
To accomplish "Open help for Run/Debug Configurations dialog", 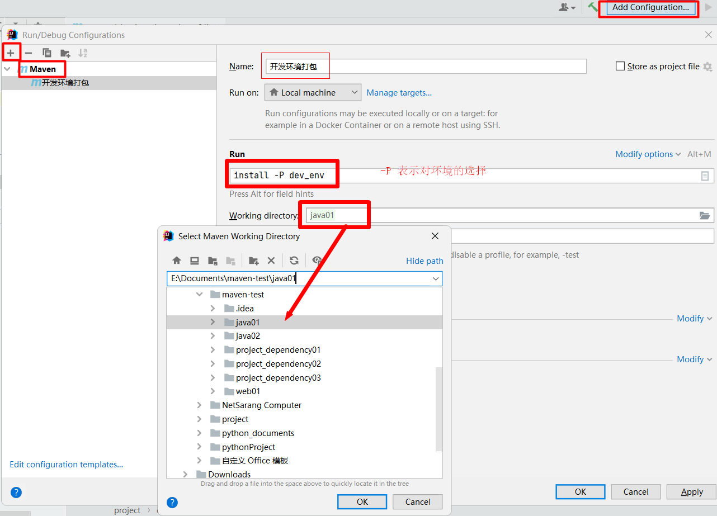I will tap(16, 493).
